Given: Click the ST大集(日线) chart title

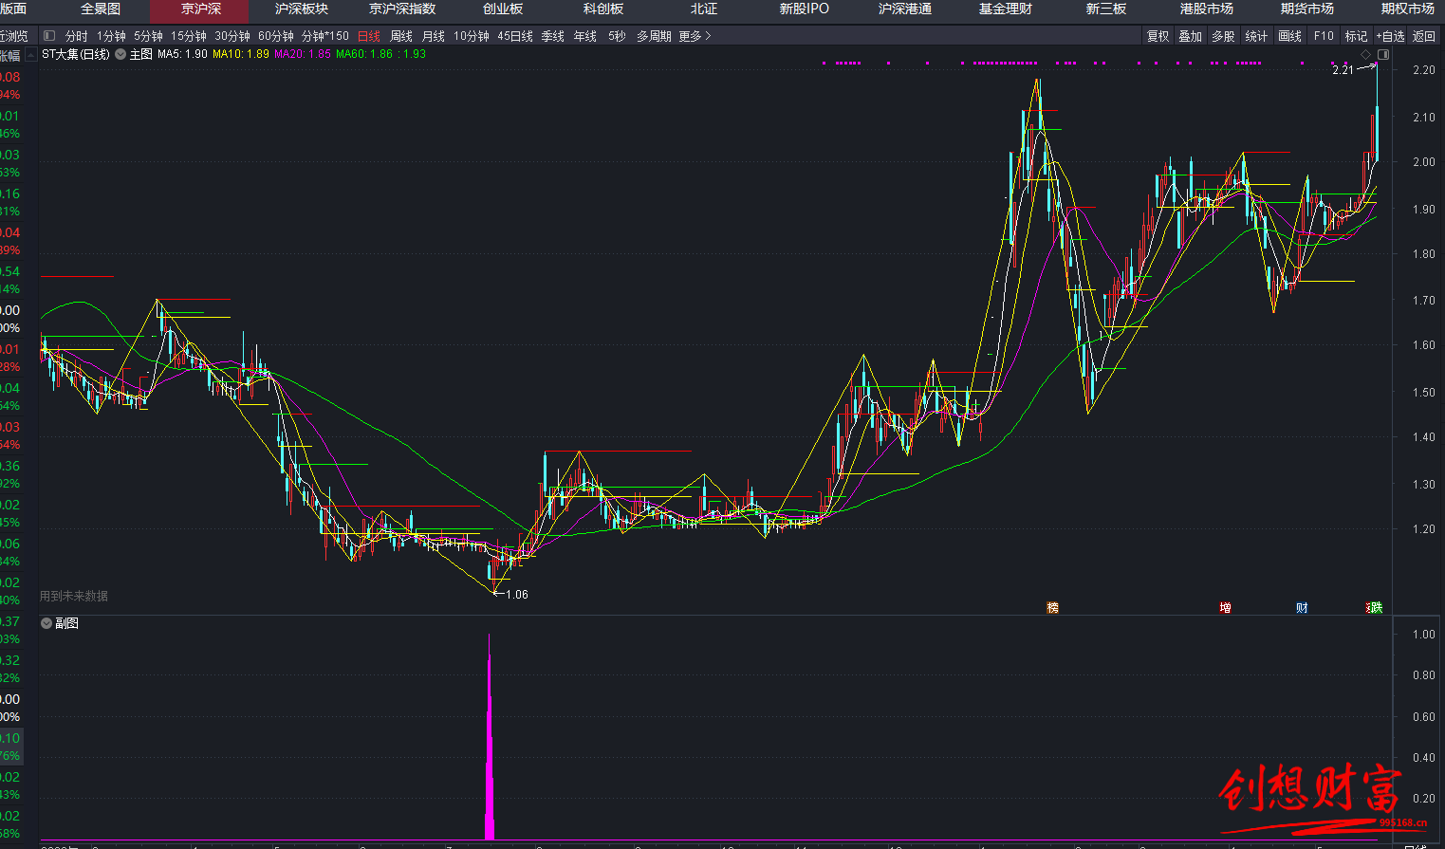Looking at the screenshot, I should [x=76, y=54].
